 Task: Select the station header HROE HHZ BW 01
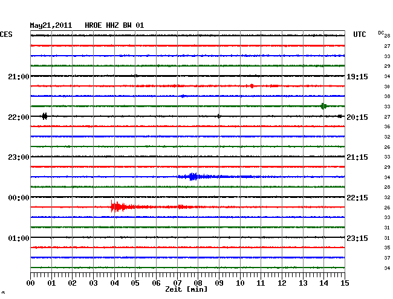[114, 25]
